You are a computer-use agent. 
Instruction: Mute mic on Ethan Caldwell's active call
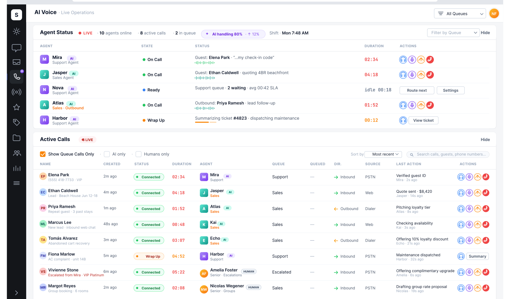(x=469, y=193)
